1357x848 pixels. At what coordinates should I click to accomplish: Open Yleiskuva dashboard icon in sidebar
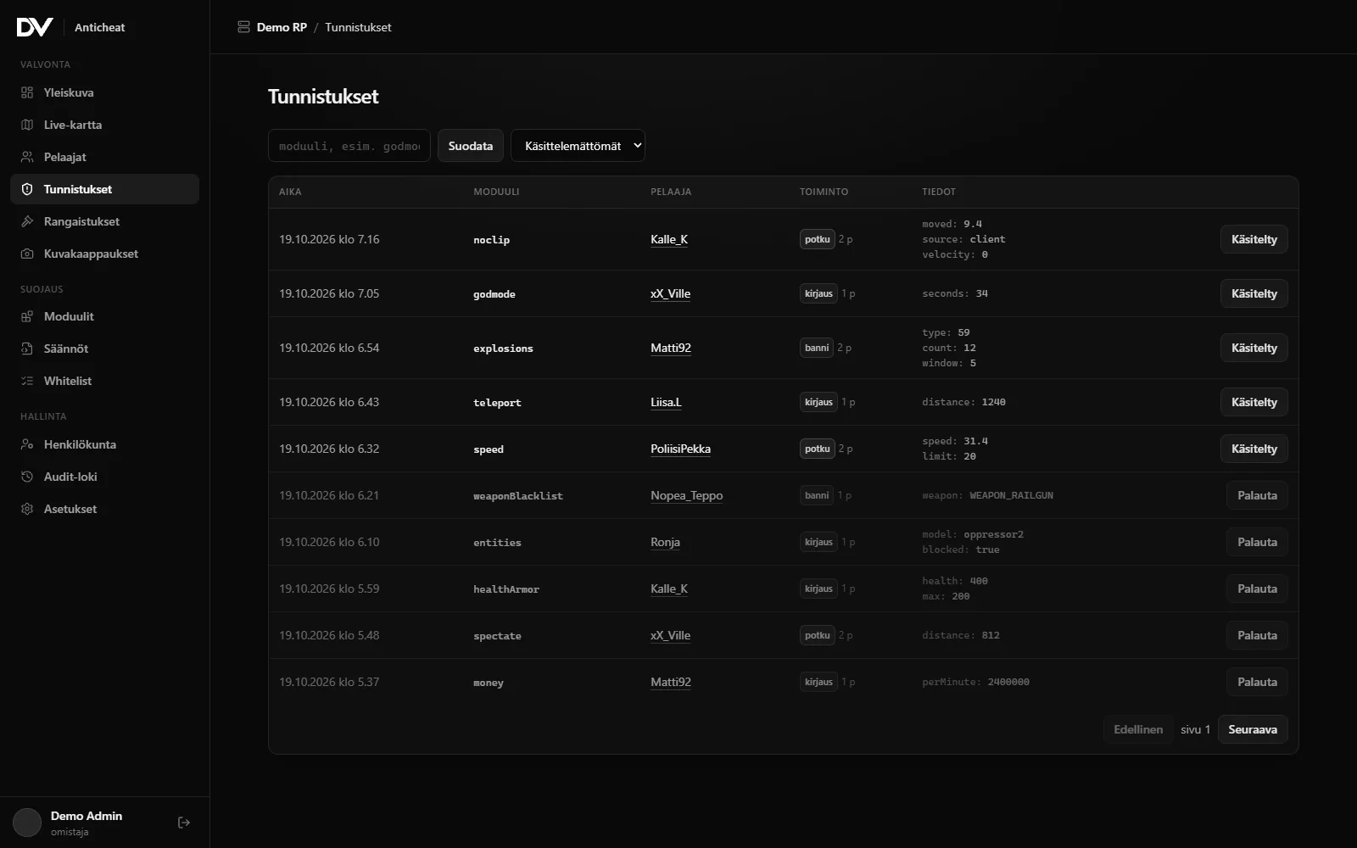pos(27,92)
